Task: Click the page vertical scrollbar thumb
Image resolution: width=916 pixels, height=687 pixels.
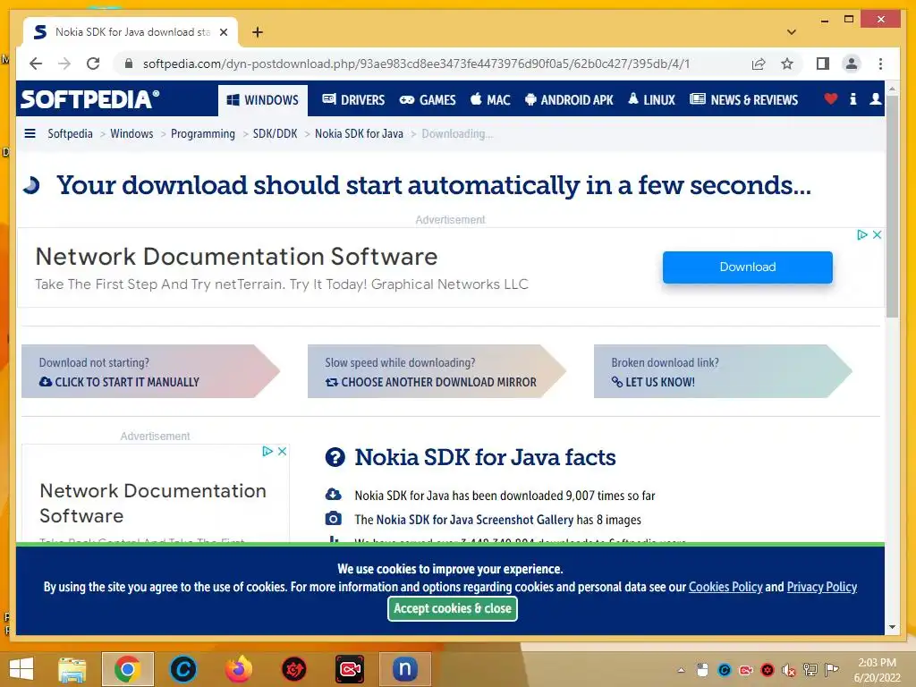Action: coord(892,207)
